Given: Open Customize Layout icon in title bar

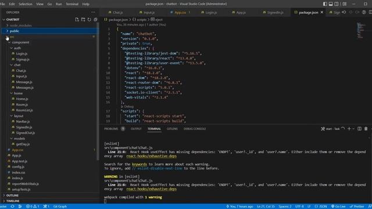Looking at the screenshot, I should click(345, 4).
